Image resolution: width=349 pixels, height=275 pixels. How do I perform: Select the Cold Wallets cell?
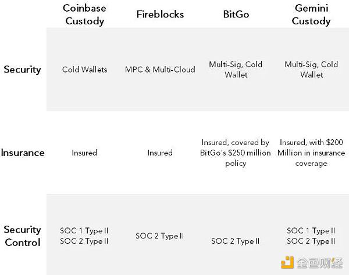pyautogui.click(x=84, y=70)
